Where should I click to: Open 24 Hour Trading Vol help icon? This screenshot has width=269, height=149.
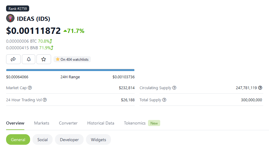(45, 100)
